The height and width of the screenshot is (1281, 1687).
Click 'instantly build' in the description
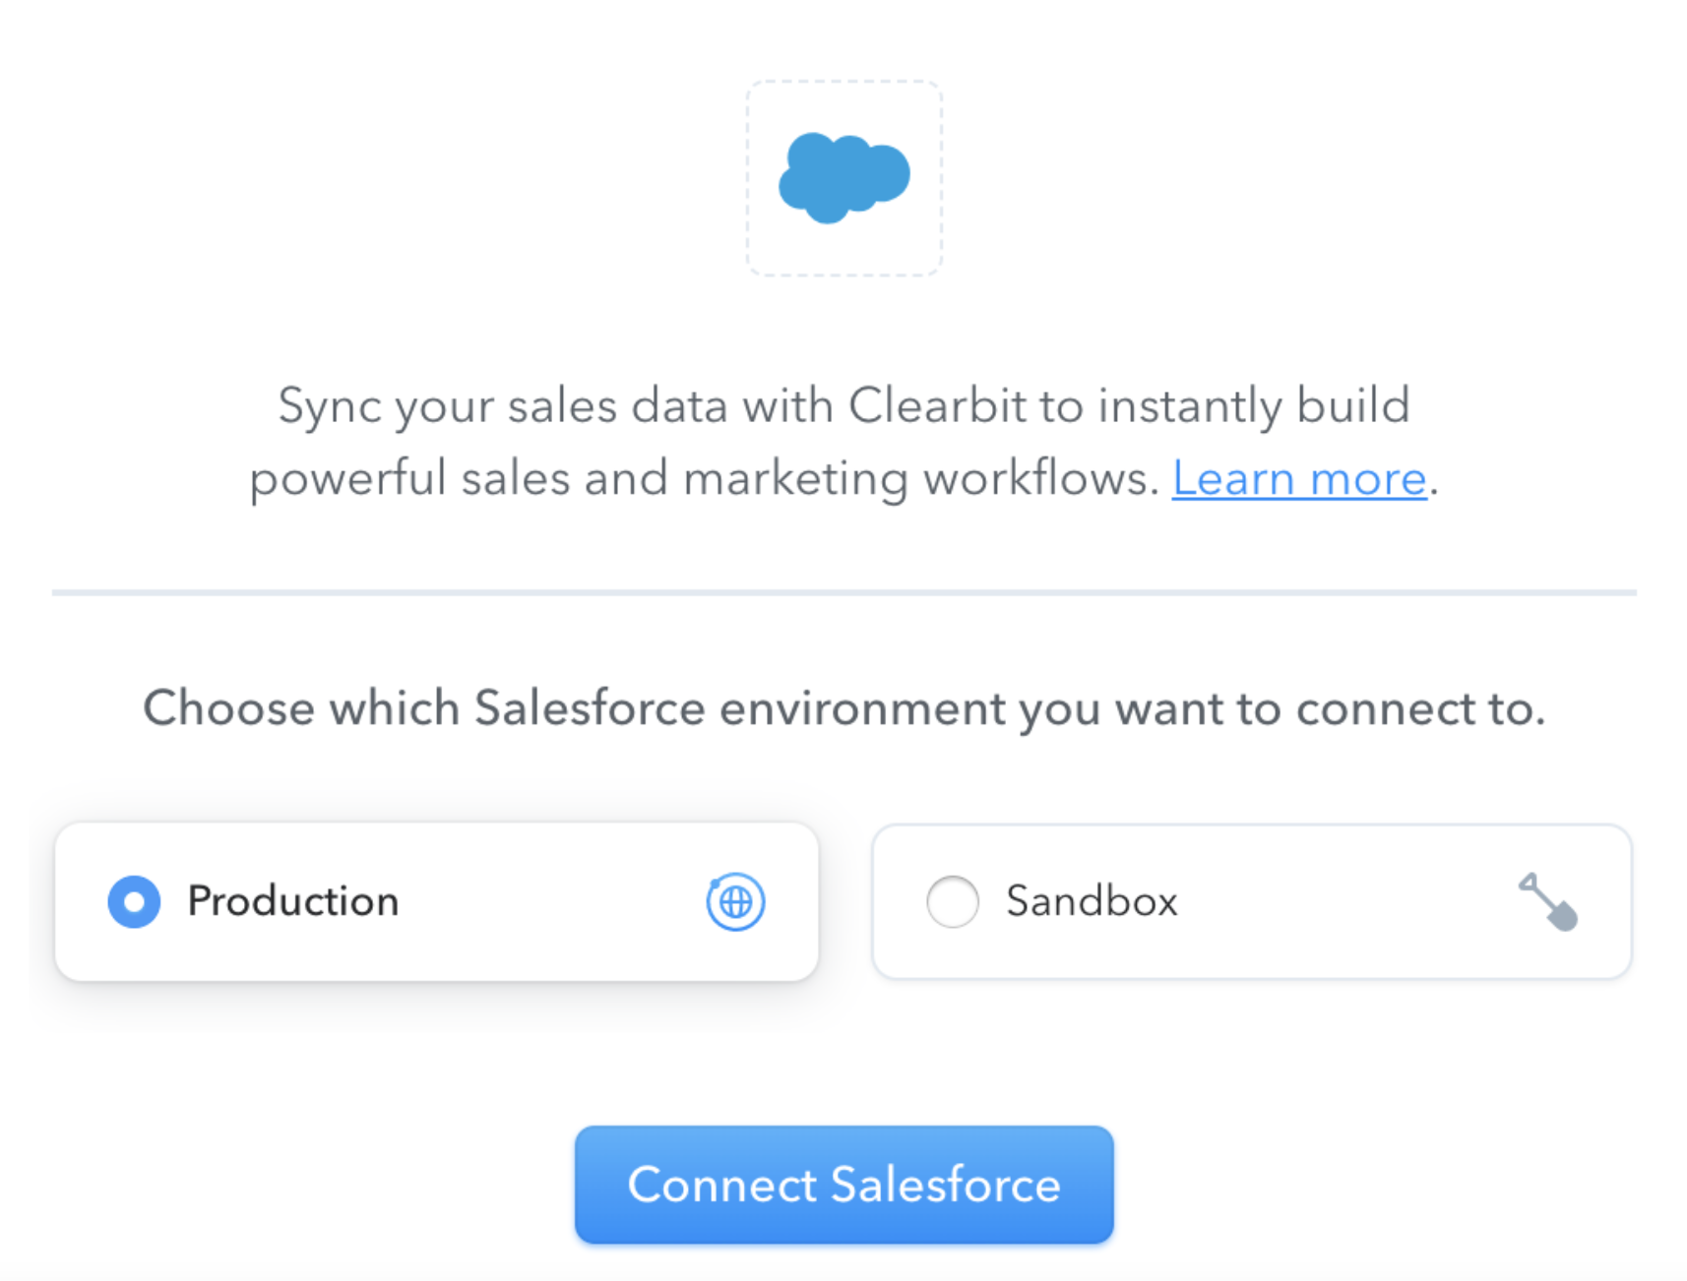tap(1255, 406)
